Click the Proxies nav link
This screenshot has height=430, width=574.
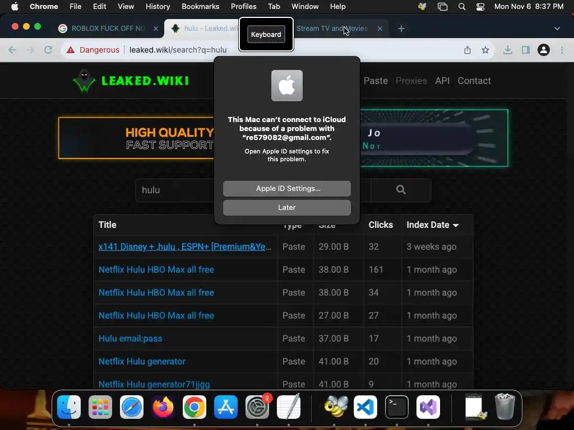point(411,81)
